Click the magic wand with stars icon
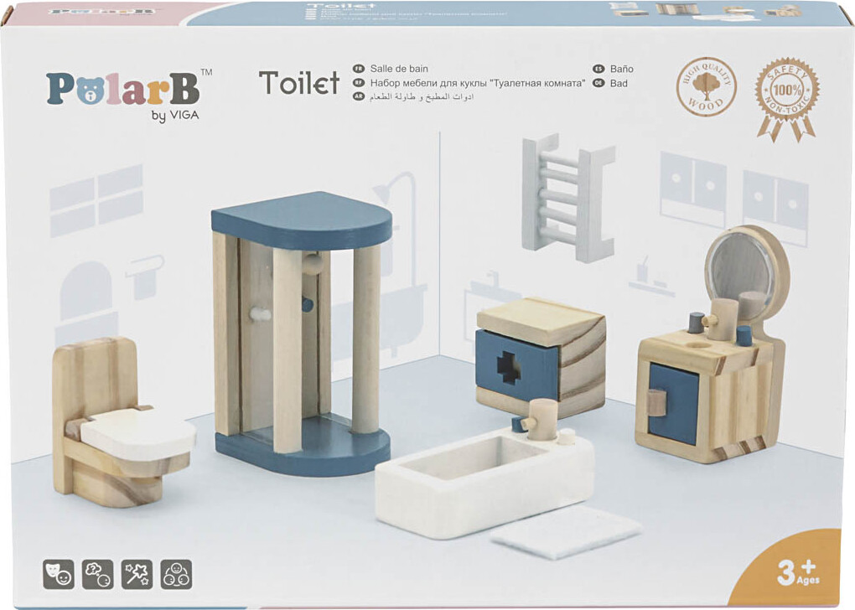 [137, 574]
